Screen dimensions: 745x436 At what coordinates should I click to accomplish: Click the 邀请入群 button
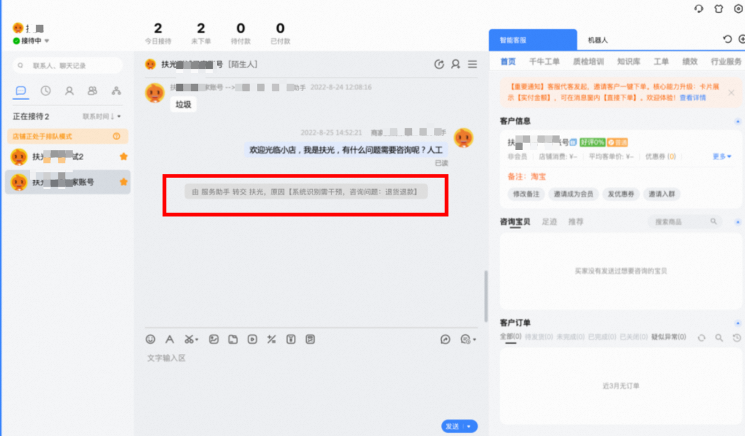click(661, 194)
